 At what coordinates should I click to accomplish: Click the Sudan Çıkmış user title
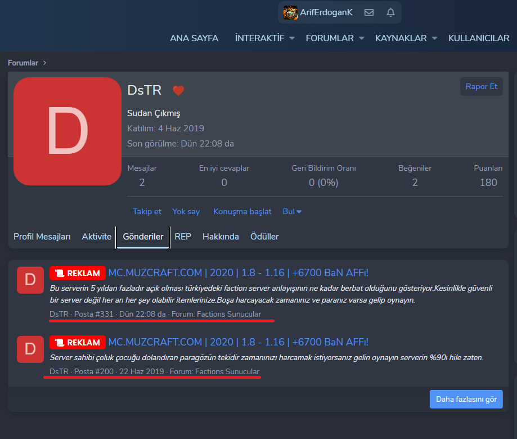point(154,113)
